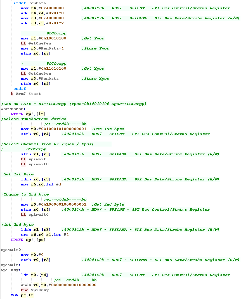Select the "ands r0,r0,#0b0000000010000000" instruction

point(59,285)
